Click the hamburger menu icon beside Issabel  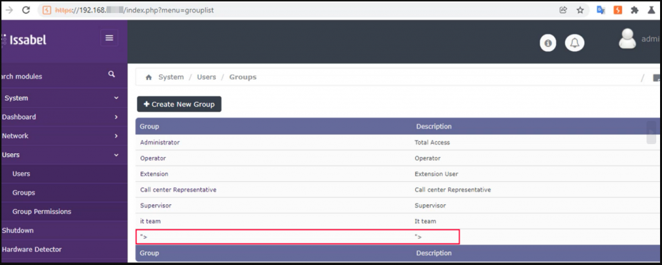click(109, 38)
